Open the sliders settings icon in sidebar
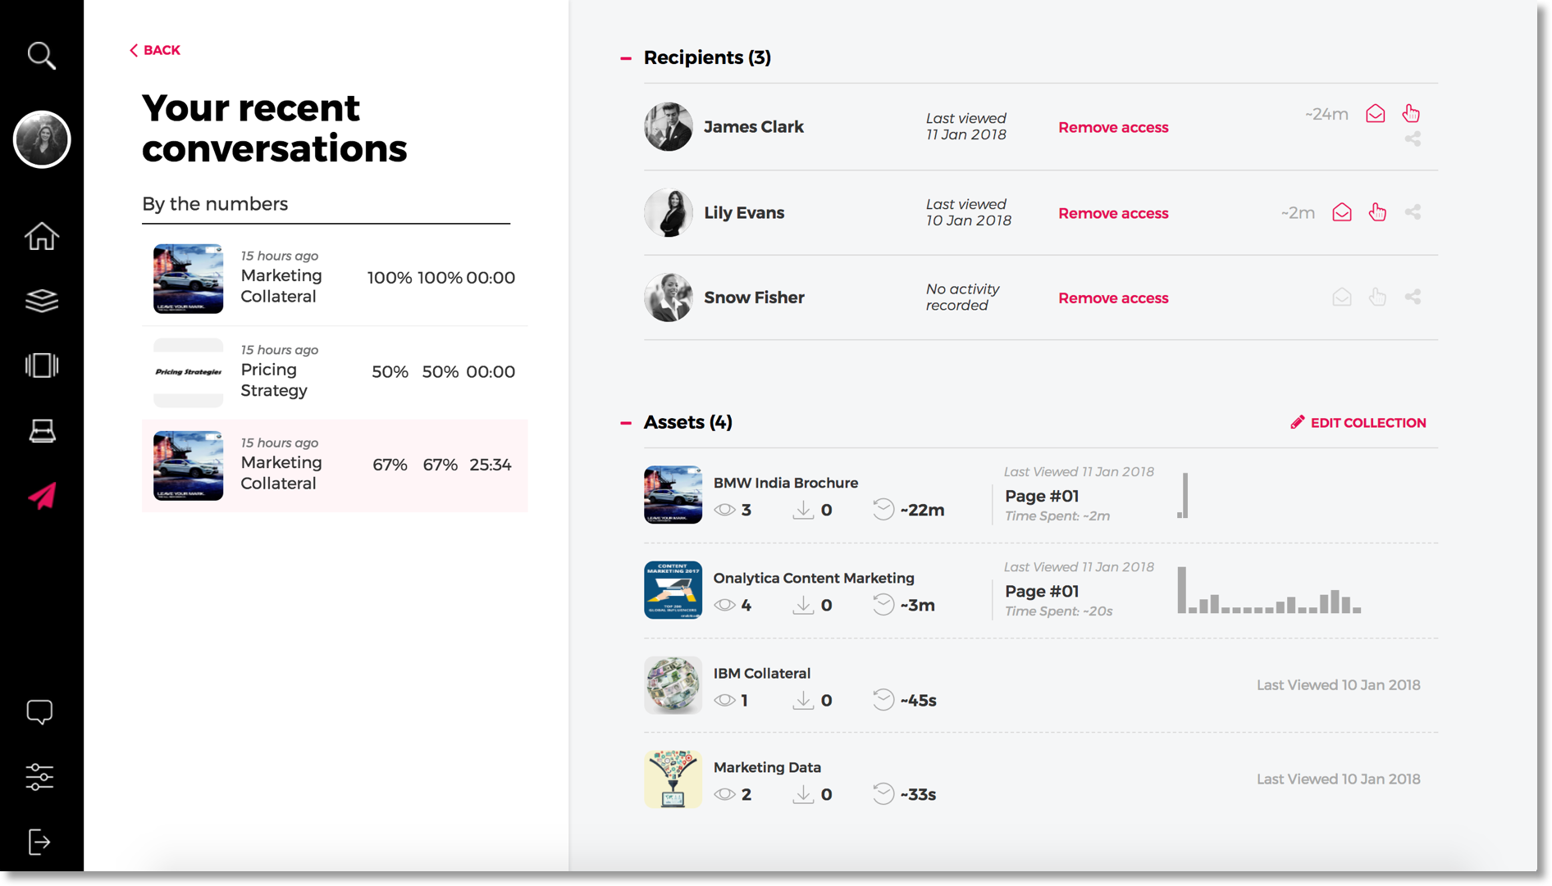Screen dimensions: 1552x886 [39, 776]
